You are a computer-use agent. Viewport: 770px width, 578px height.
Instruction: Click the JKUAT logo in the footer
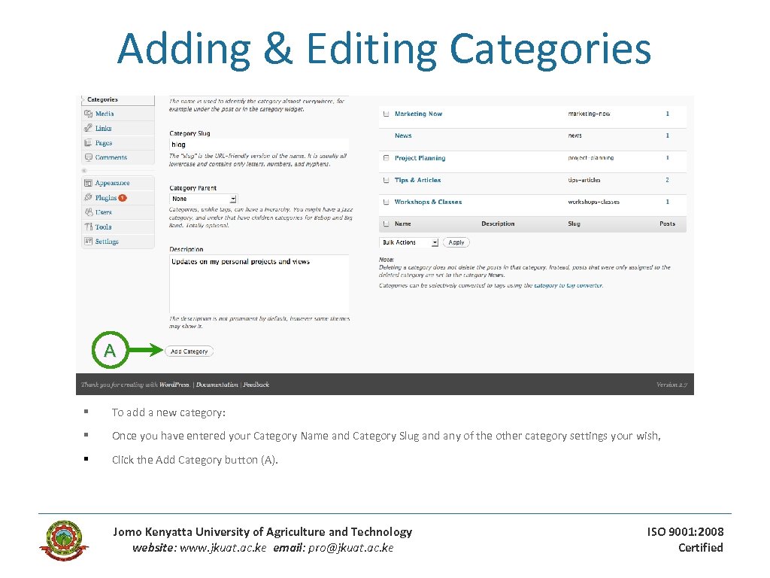[64, 540]
